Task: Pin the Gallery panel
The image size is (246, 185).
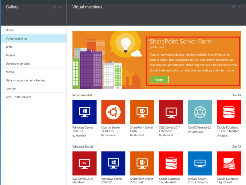Action: (54, 7)
